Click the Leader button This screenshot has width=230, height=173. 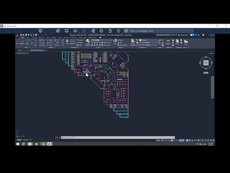[80, 43]
